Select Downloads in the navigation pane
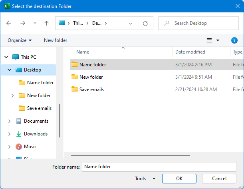Screen dimensions: 244x189 (35, 134)
